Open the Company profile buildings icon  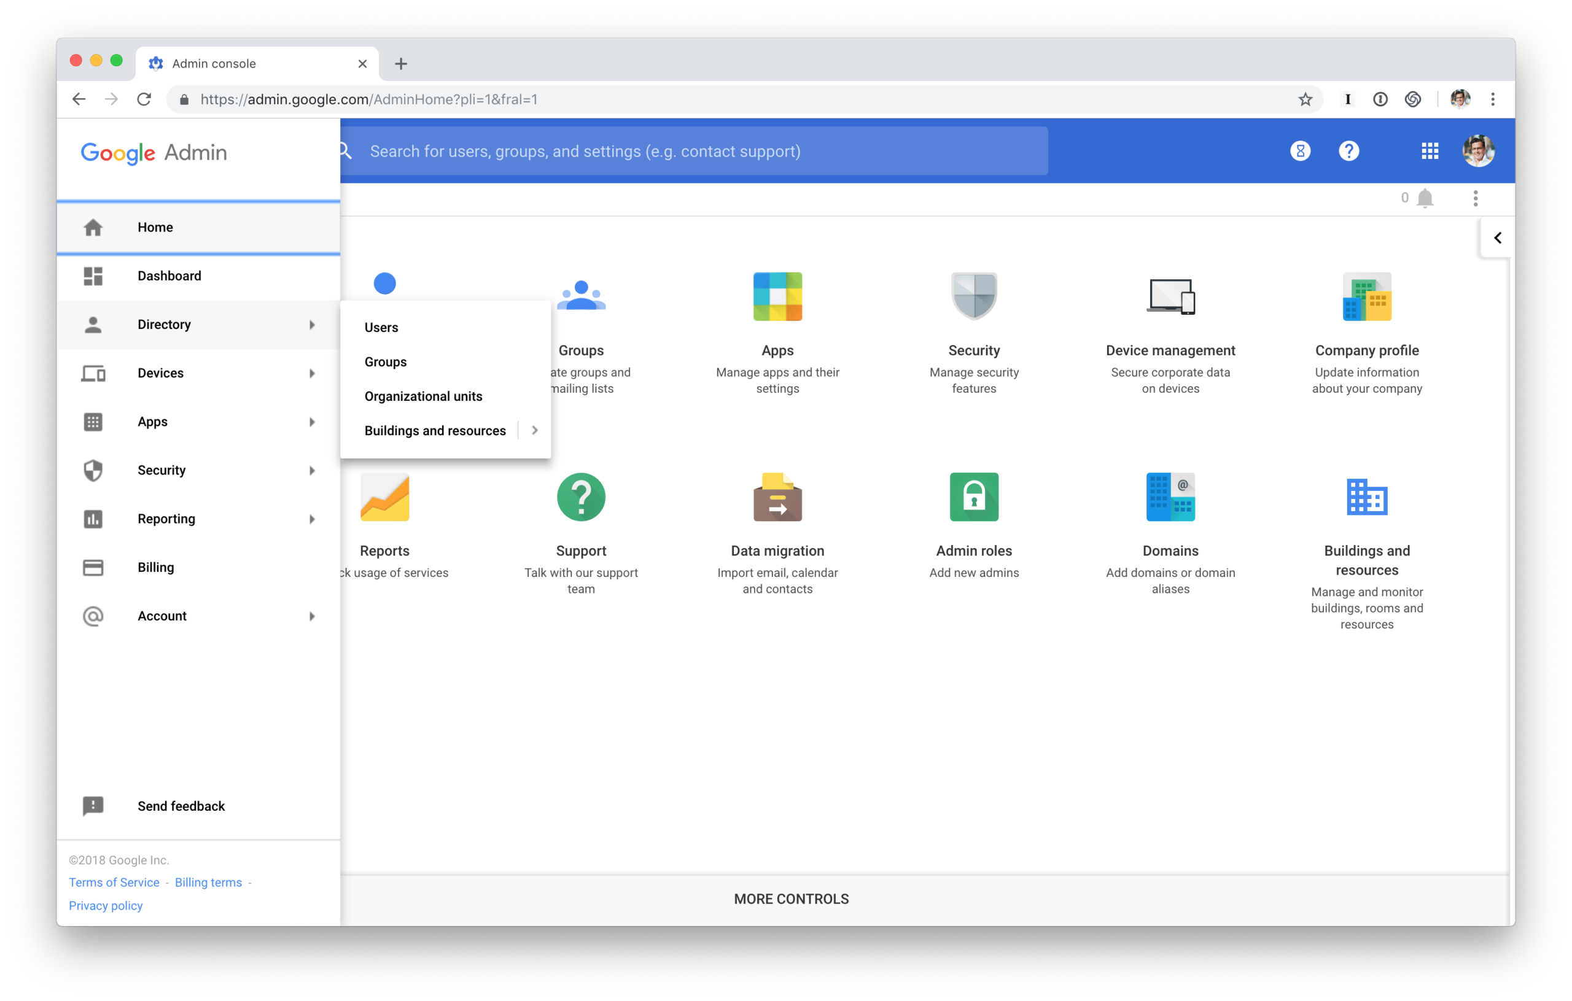point(1367,296)
